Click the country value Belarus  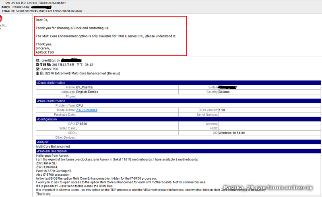pyautogui.click(x=224, y=92)
